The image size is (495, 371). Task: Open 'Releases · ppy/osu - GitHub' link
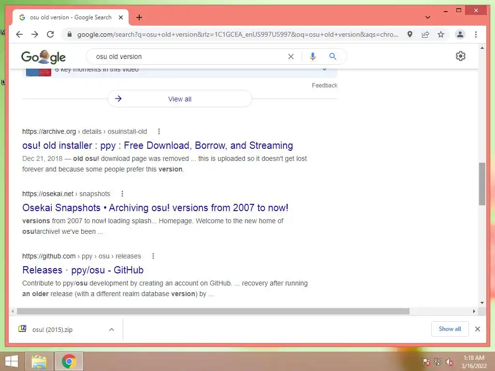tap(83, 270)
